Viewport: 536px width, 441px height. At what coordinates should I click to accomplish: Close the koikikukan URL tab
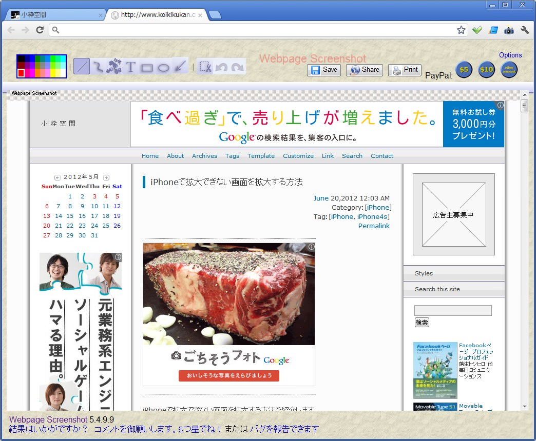point(200,15)
